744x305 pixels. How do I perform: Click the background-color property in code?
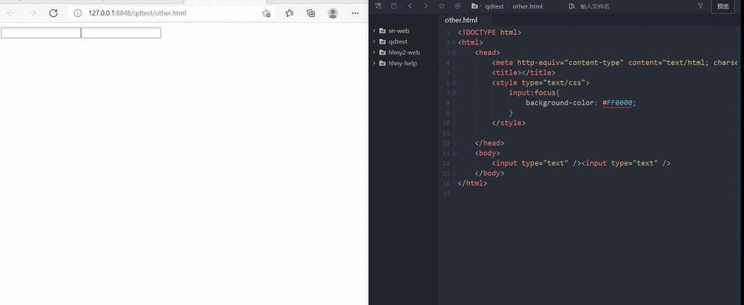click(560, 102)
